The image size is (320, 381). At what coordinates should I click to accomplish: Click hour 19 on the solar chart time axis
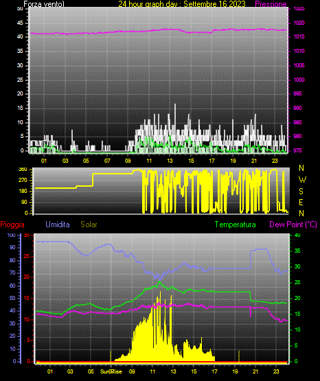235,371
